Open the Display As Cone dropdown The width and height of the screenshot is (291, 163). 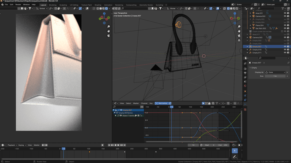point(275,72)
